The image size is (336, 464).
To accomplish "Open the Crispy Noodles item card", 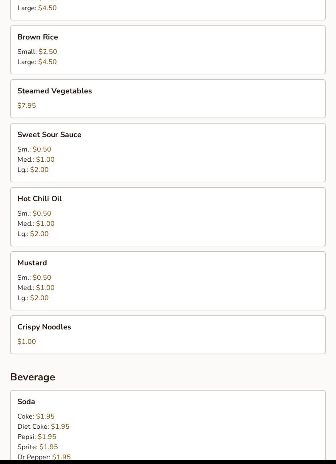I will point(168,335).
